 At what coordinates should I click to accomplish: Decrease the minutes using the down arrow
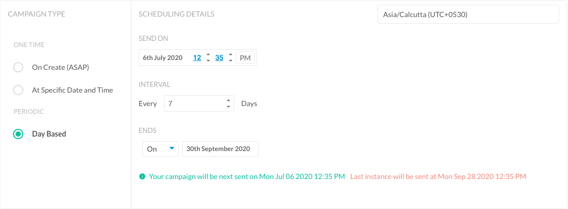(231, 61)
